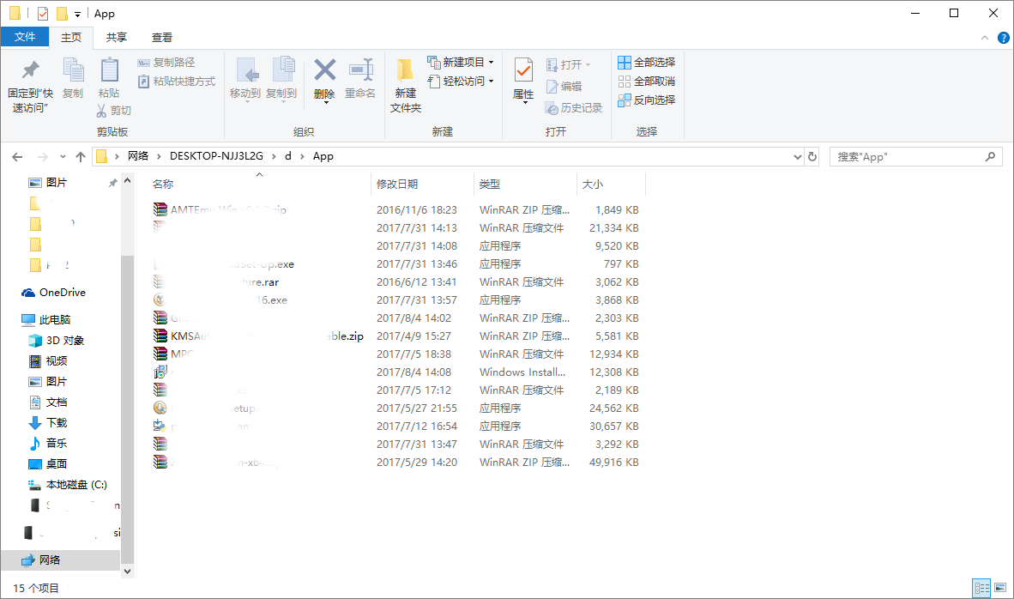This screenshot has height=599, width=1014.
Task: Click History (历史记录) in ribbon
Action: (574, 108)
